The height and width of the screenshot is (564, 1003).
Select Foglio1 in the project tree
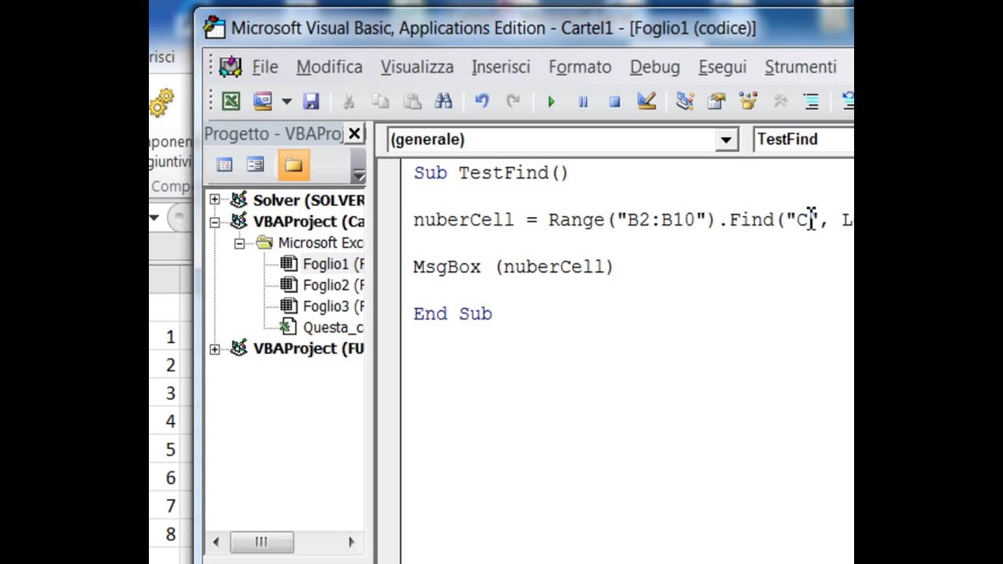tap(333, 264)
